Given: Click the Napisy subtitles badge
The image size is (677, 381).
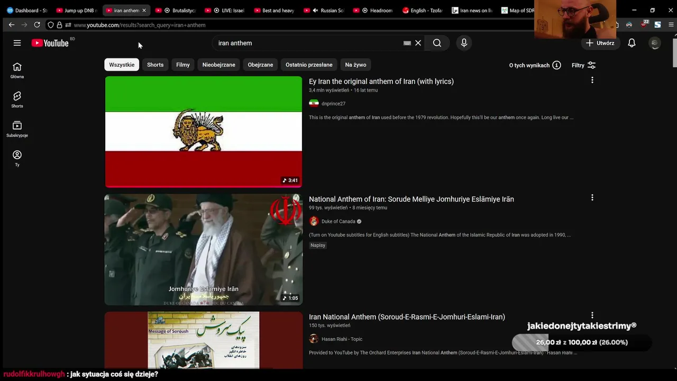Looking at the screenshot, I should pyautogui.click(x=318, y=246).
